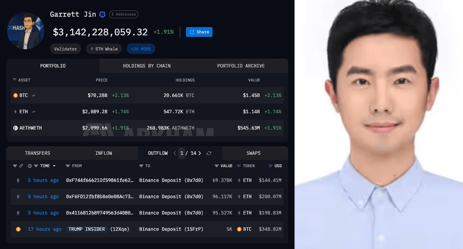Go to previous outflow page
Image resolution: width=463 pixels, height=249 pixels.
point(175,153)
